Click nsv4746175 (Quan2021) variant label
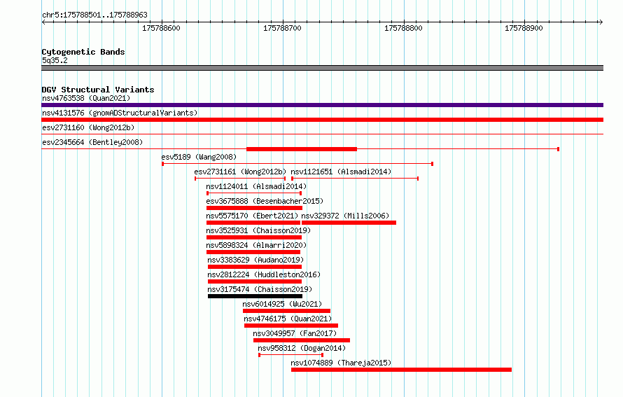623x397 pixels. pyautogui.click(x=288, y=319)
